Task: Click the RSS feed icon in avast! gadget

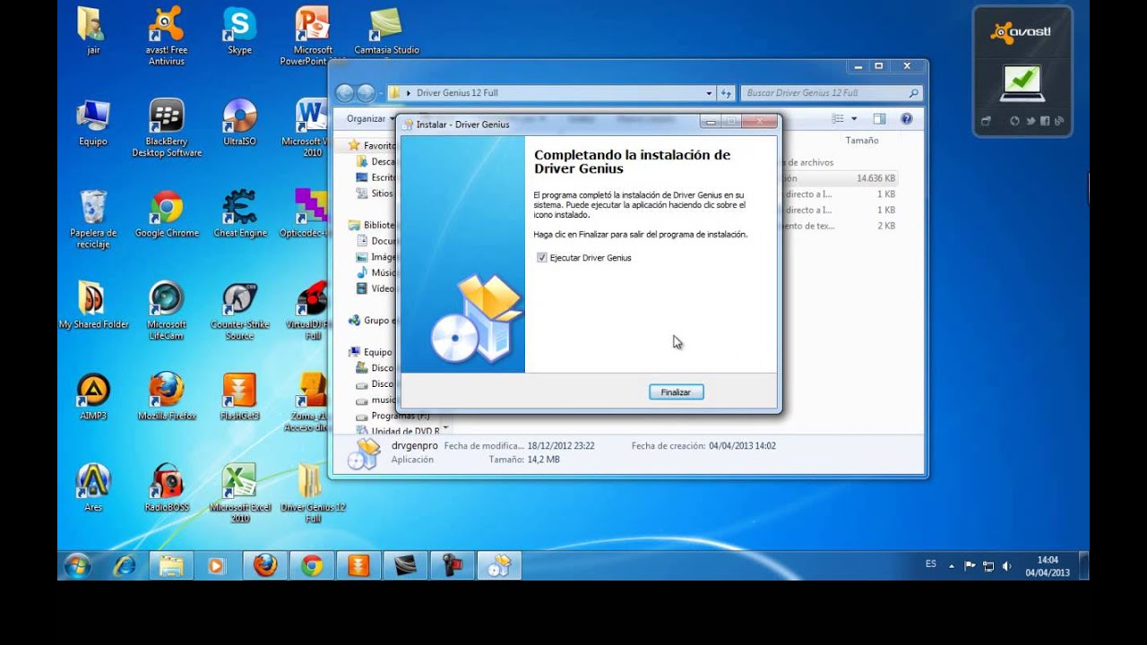Action: (x=1058, y=121)
